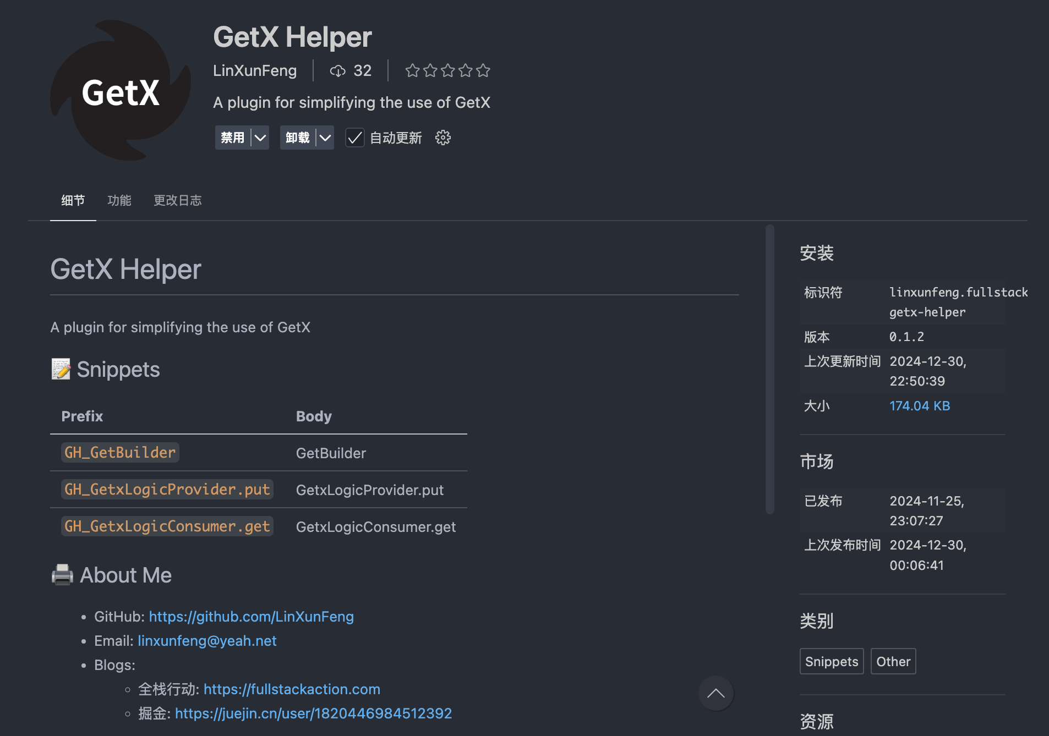
Task: Click the 已发布 date 2024-11-25
Action: 927,511
